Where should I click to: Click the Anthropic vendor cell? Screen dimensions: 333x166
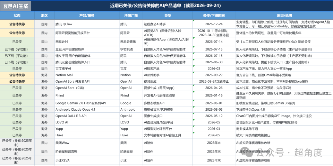(131, 110)
